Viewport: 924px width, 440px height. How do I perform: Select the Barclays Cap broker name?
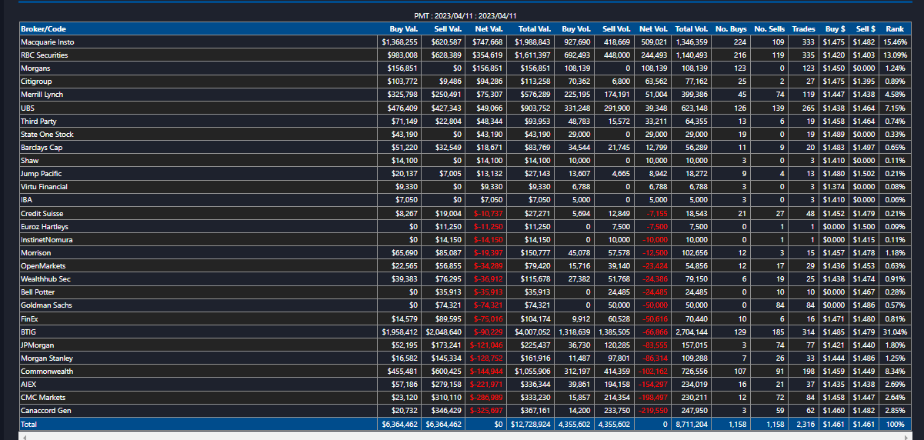pos(42,147)
